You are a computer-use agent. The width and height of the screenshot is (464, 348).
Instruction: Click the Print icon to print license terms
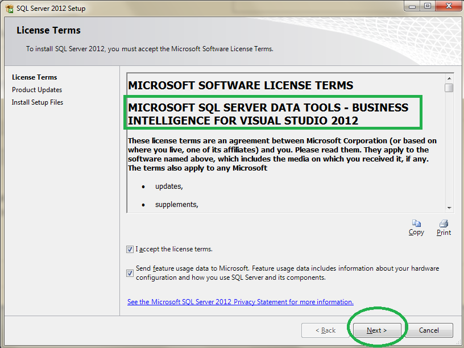[x=443, y=225]
